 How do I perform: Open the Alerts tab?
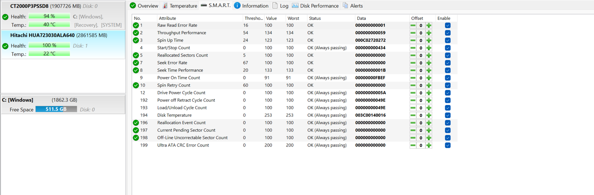click(x=353, y=6)
